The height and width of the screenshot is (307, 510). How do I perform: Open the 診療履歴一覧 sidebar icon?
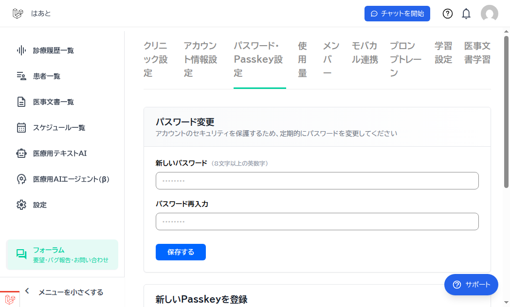pos(21,50)
